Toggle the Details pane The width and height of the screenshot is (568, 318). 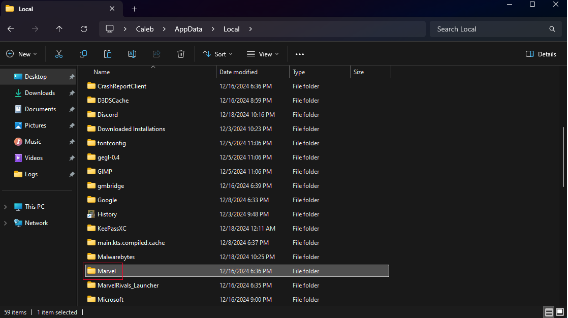541,54
